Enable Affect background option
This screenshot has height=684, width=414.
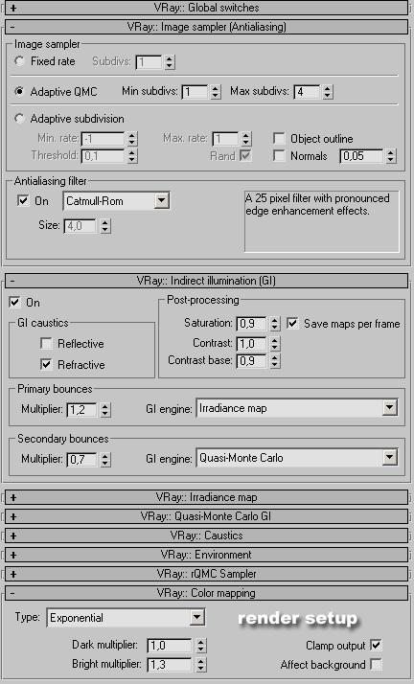tap(376, 665)
